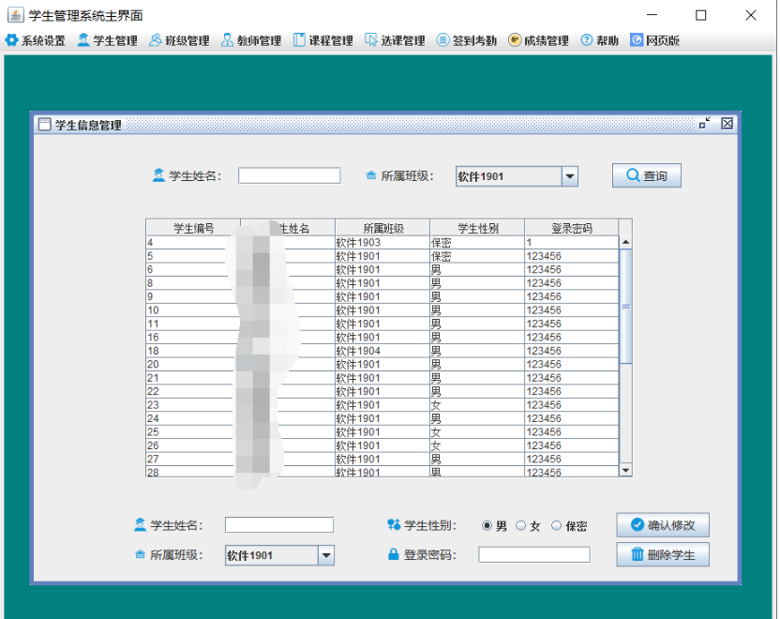Click the 123456 password cell in row 27
This screenshot has width=780, height=619.
572,459
